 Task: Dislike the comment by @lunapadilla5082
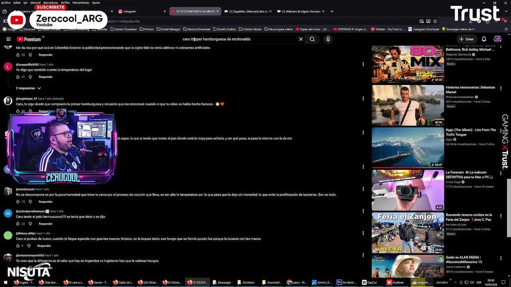coord(30,77)
